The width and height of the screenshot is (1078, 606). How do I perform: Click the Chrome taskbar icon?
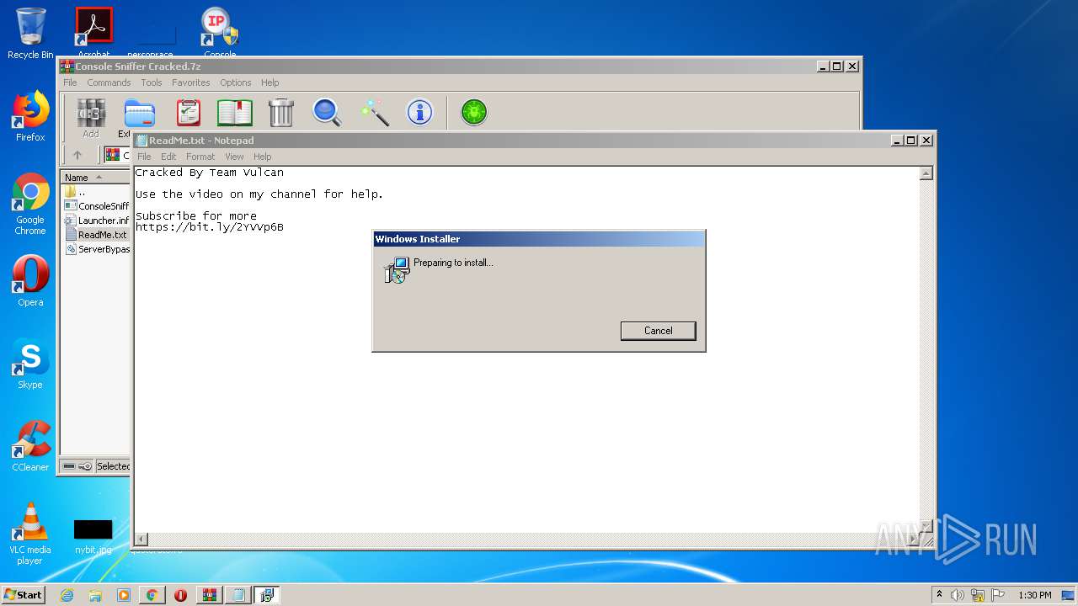tap(152, 595)
